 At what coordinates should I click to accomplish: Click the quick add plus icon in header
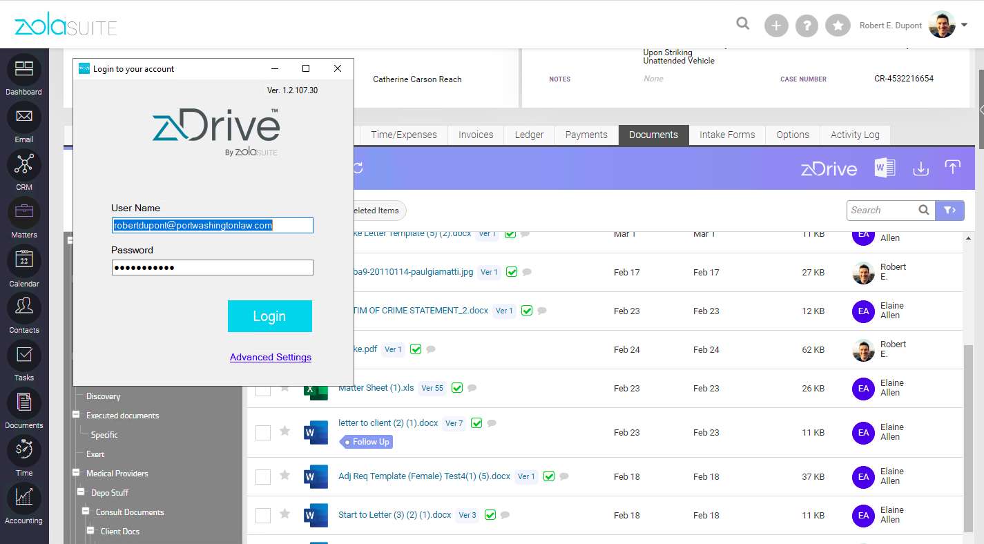point(776,26)
